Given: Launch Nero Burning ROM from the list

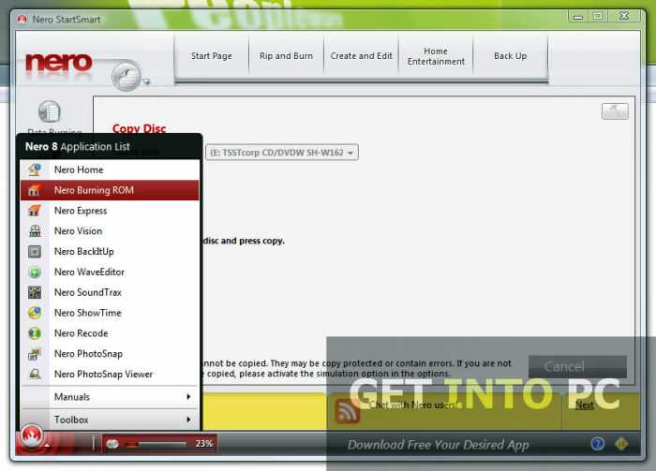Looking at the screenshot, I should (x=110, y=190).
